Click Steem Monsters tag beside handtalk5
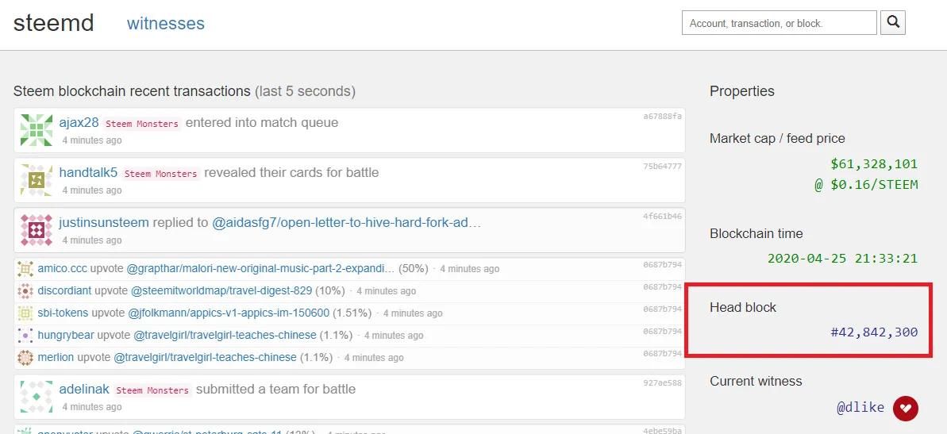 point(160,174)
